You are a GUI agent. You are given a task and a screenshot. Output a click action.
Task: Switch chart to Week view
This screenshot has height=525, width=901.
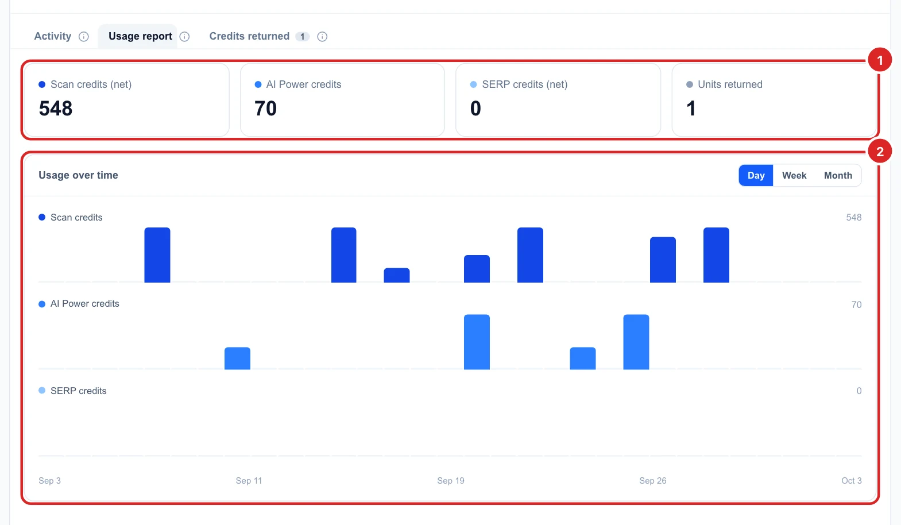[794, 175]
